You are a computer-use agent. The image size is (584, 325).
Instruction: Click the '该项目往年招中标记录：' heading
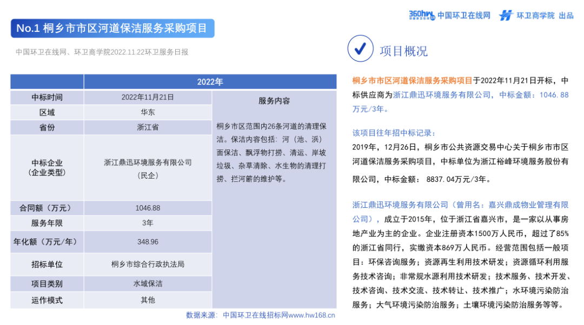point(394,133)
